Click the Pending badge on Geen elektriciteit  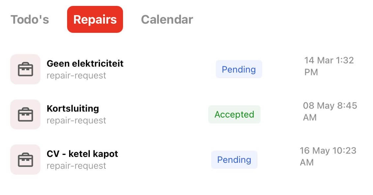(239, 69)
